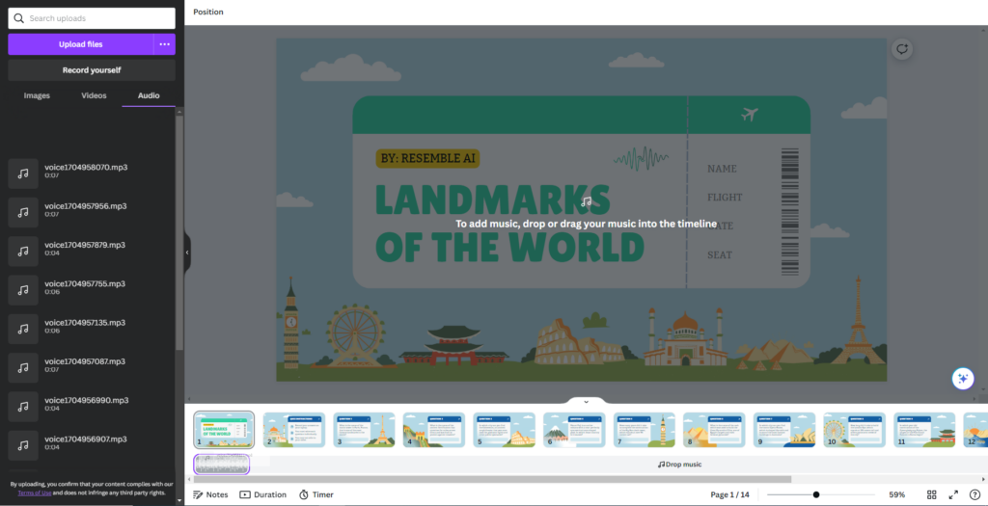Click the music icon beside voice1704957755.mp3
This screenshot has width=988, height=506.
click(x=23, y=290)
